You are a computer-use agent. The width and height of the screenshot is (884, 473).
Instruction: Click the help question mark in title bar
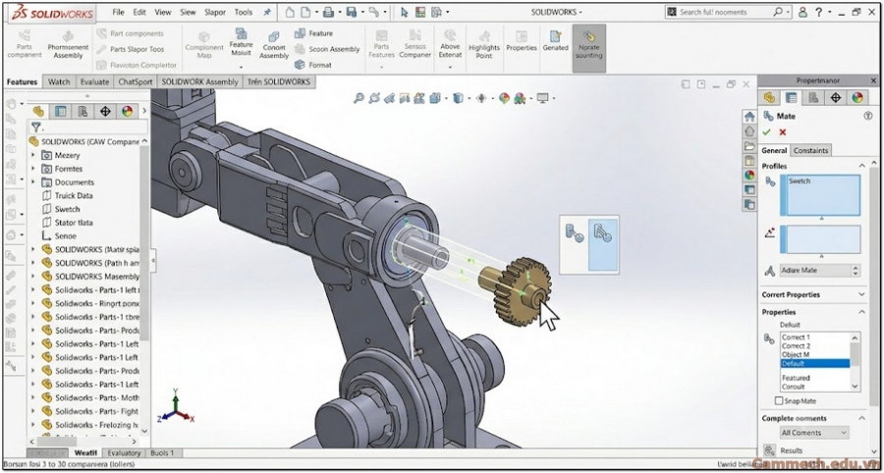pos(818,12)
